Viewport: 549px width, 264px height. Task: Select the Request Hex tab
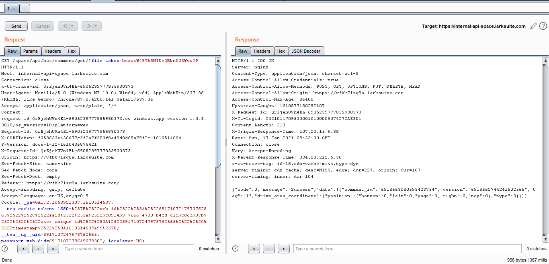[x=72, y=51]
